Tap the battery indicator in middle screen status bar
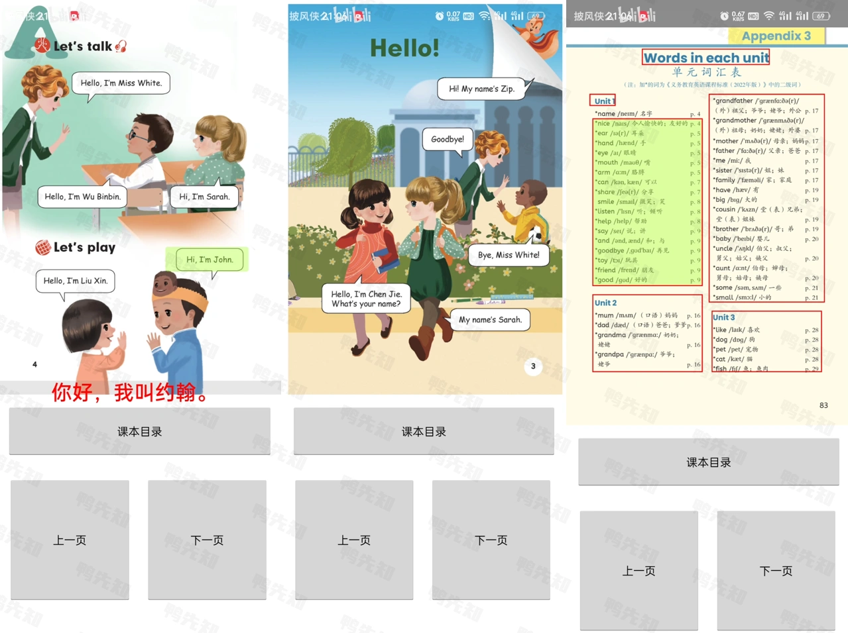The image size is (848, 633). click(x=536, y=16)
